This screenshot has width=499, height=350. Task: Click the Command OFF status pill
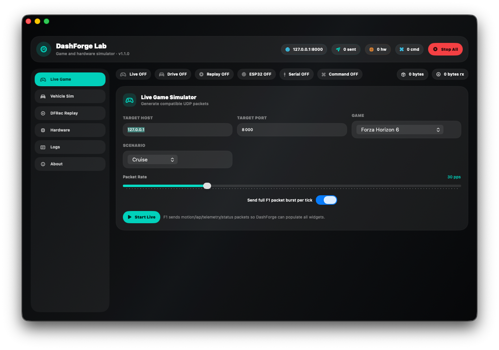(340, 74)
